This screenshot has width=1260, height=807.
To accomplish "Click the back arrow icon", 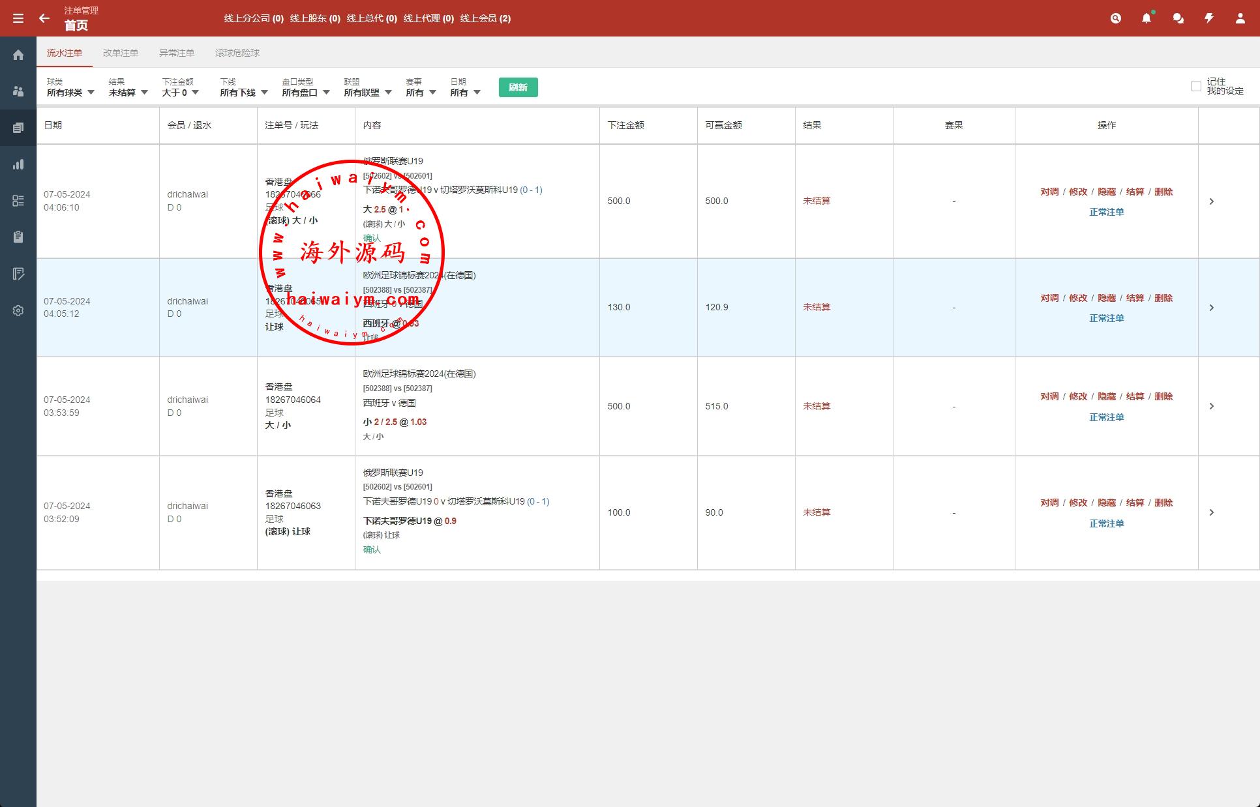I will 44,18.
